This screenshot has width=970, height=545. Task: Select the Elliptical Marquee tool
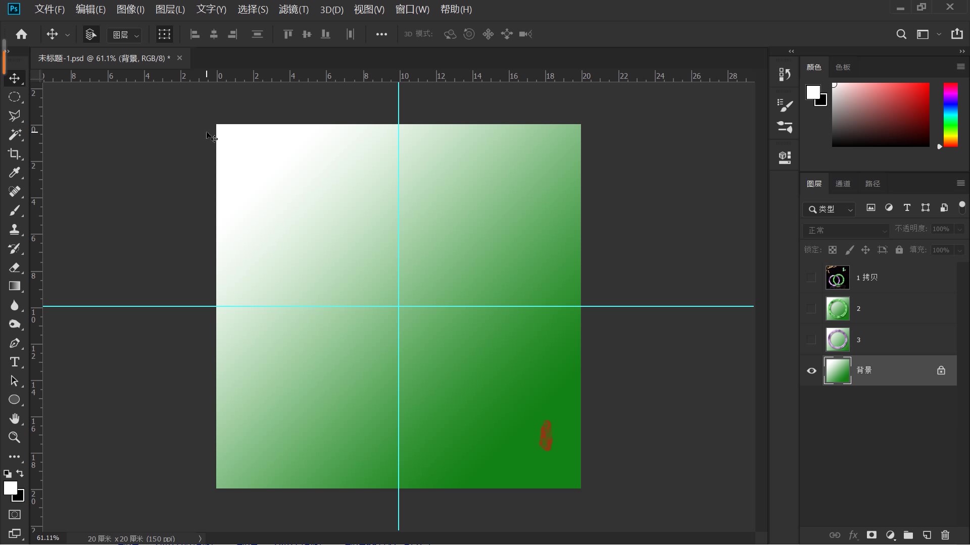[x=14, y=97]
